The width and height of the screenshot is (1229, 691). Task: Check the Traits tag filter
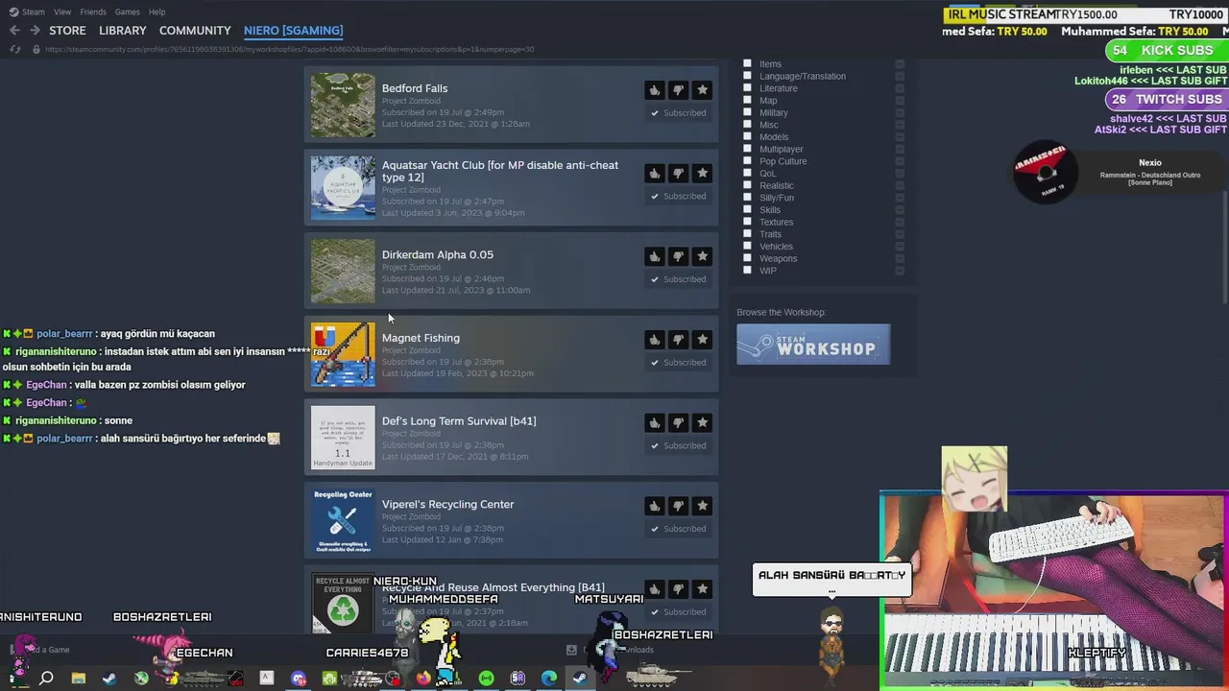coord(747,233)
